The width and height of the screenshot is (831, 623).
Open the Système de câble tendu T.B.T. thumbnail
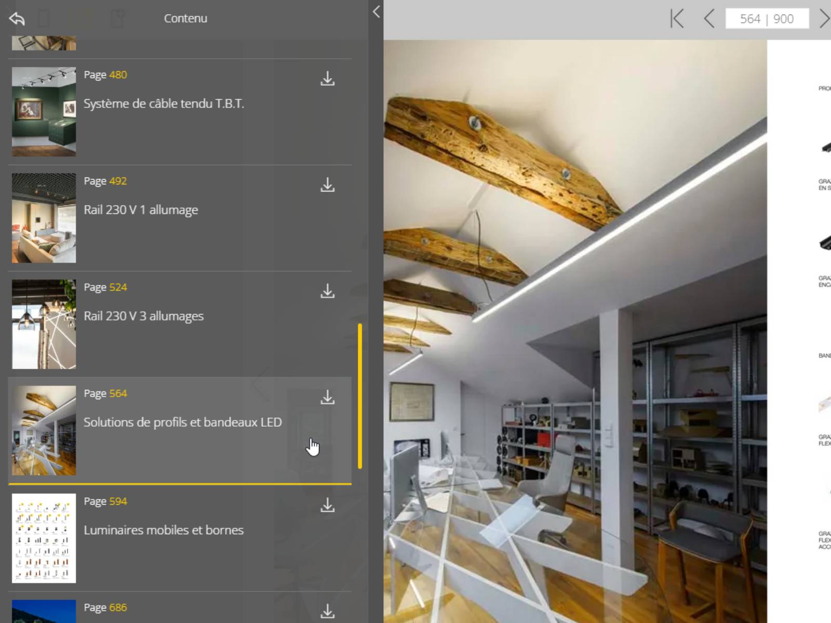44,112
